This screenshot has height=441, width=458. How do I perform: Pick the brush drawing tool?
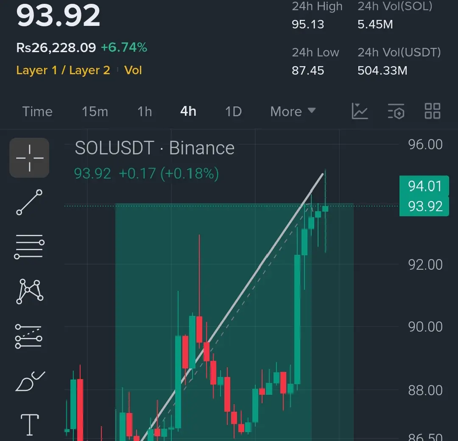pos(30,381)
